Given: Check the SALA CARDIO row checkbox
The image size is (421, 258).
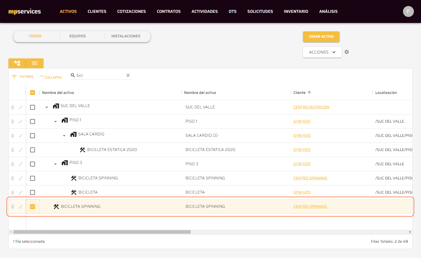Looking at the screenshot, I should [33, 136].
